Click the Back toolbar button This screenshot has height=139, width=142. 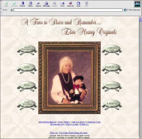6,4
